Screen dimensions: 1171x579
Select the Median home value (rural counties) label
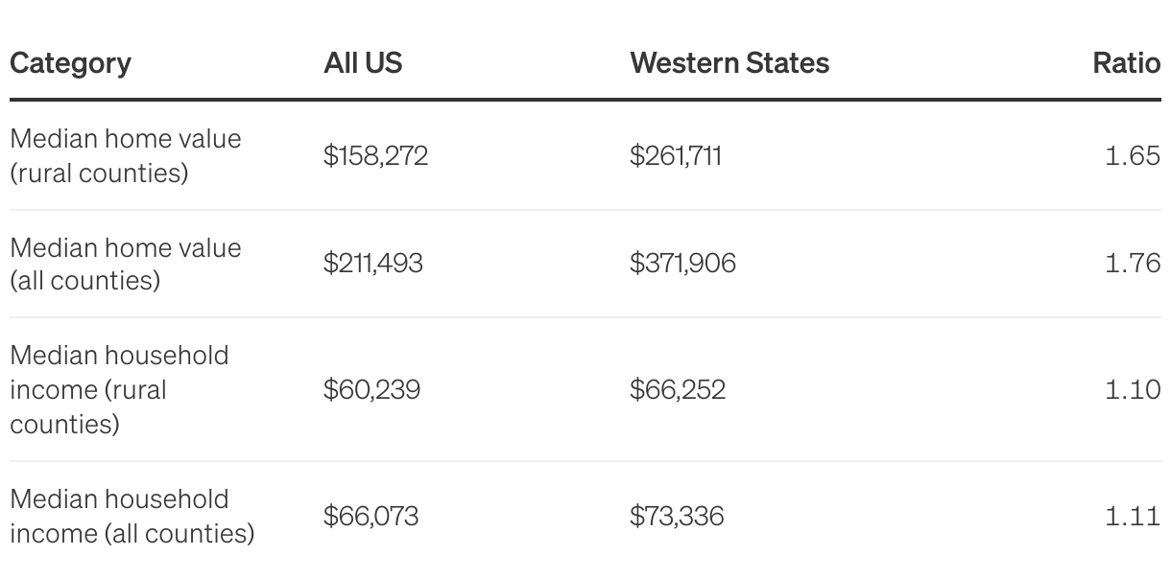pyautogui.click(x=126, y=155)
